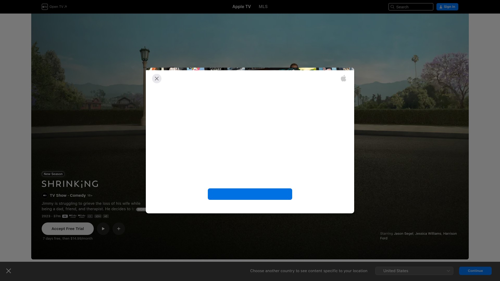This screenshot has width=500, height=281.
Task: Click the blue button in the dialog
Action: point(250,194)
